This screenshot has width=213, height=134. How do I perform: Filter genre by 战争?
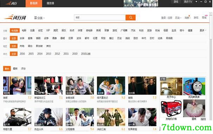coord(46,38)
